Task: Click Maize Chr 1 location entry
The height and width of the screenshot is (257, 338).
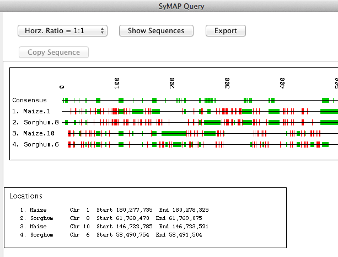Action: point(115,210)
